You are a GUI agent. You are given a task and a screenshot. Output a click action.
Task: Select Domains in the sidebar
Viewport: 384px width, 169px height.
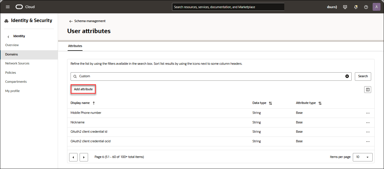11,54
